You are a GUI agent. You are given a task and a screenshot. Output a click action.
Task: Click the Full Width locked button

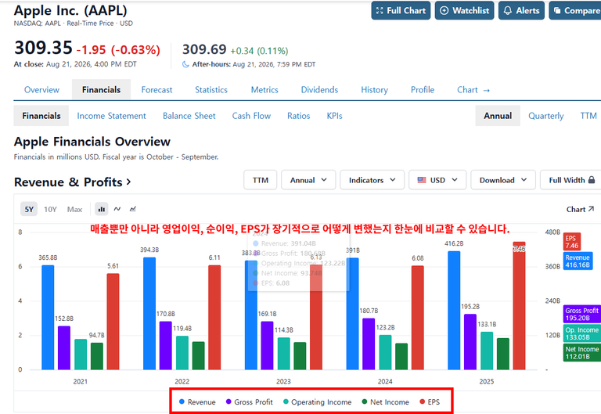[571, 180]
